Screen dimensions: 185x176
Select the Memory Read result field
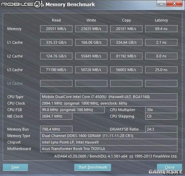point(56,29)
